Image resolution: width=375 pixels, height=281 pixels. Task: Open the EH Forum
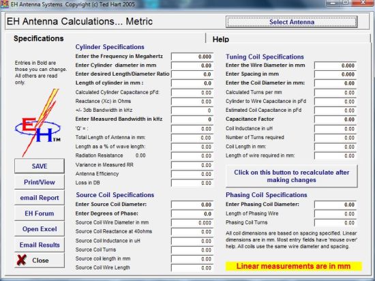pos(40,213)
